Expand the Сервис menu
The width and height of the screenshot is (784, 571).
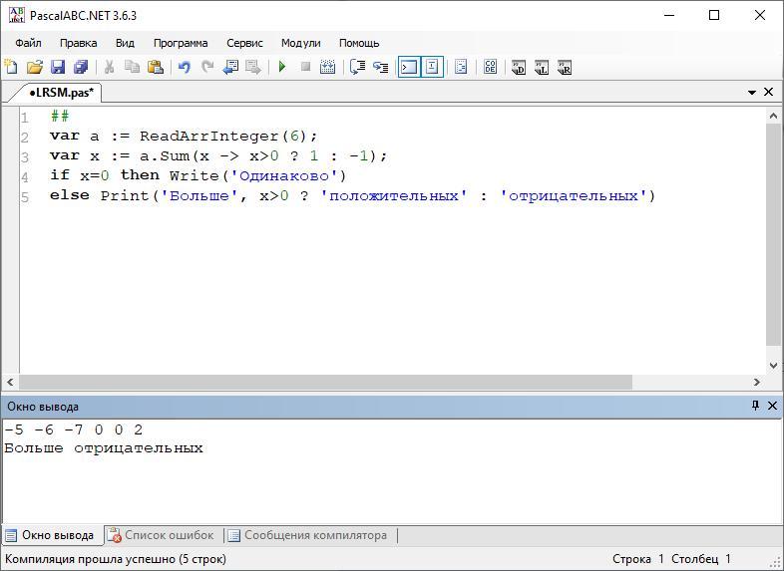pos(244,43)
